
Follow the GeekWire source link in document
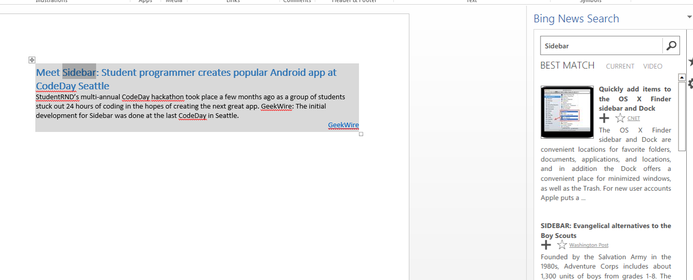coord(343,125)
